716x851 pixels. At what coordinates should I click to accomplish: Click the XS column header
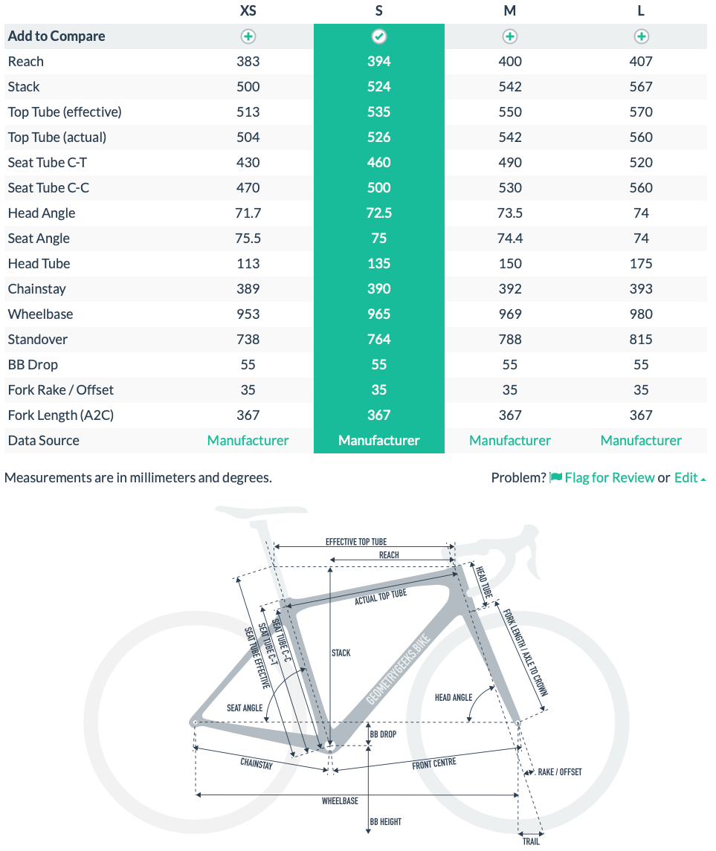pos(248,10)
